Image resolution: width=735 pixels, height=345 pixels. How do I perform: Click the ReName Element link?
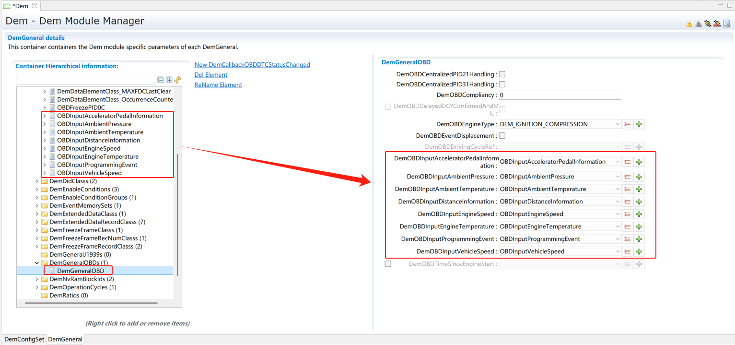[x=218, y=85]
